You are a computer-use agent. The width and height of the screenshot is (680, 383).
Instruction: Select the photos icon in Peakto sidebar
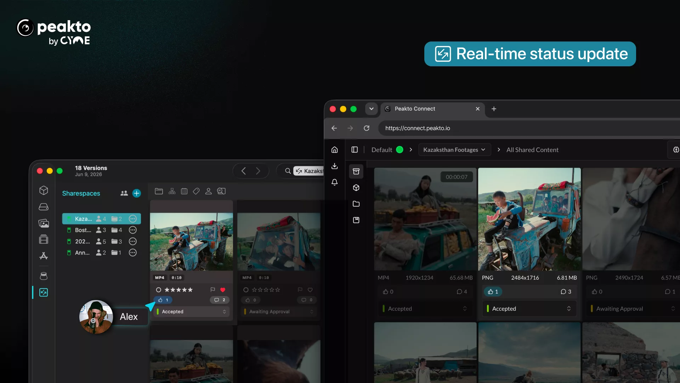point(44,223)
